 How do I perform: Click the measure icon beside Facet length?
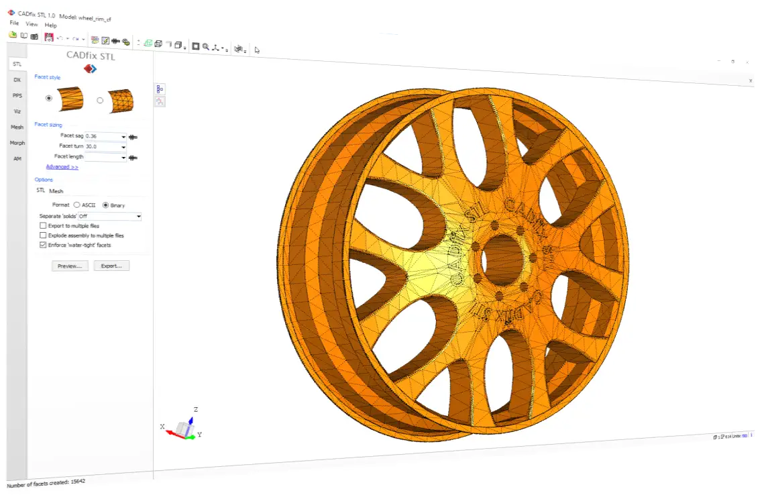pyautogui.click(x=133, y=158)
